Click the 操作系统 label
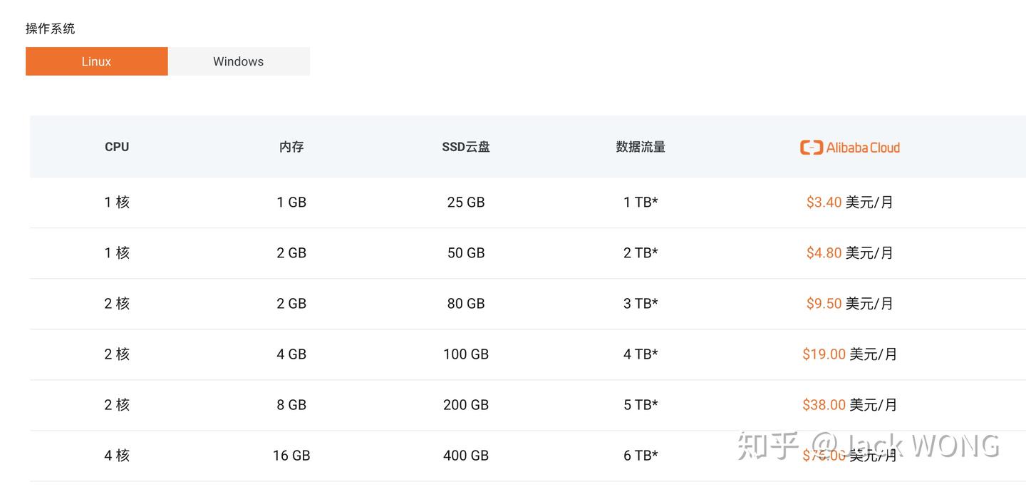The width and height of the screenshot is (1026, 487). 50,29
